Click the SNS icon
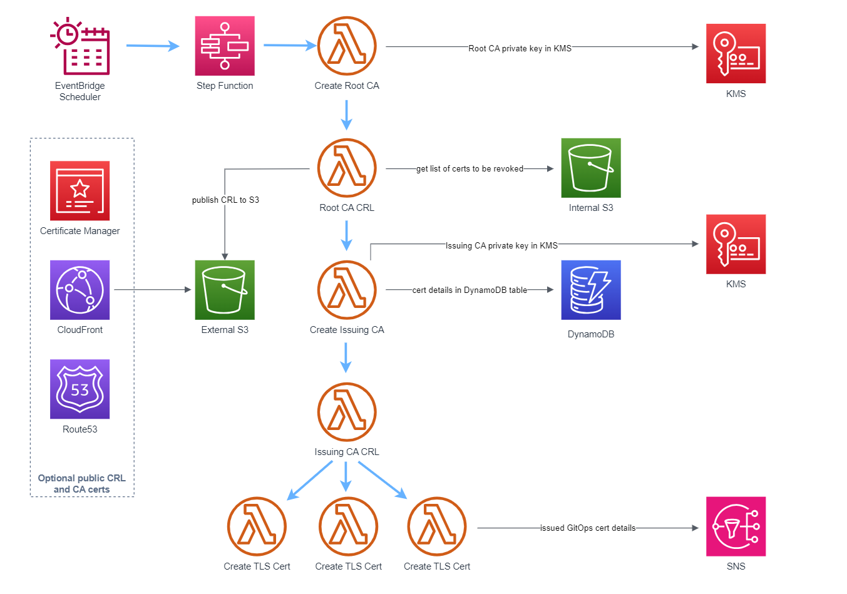The height and width of the screenshot is (594, 847). point(736,526)
